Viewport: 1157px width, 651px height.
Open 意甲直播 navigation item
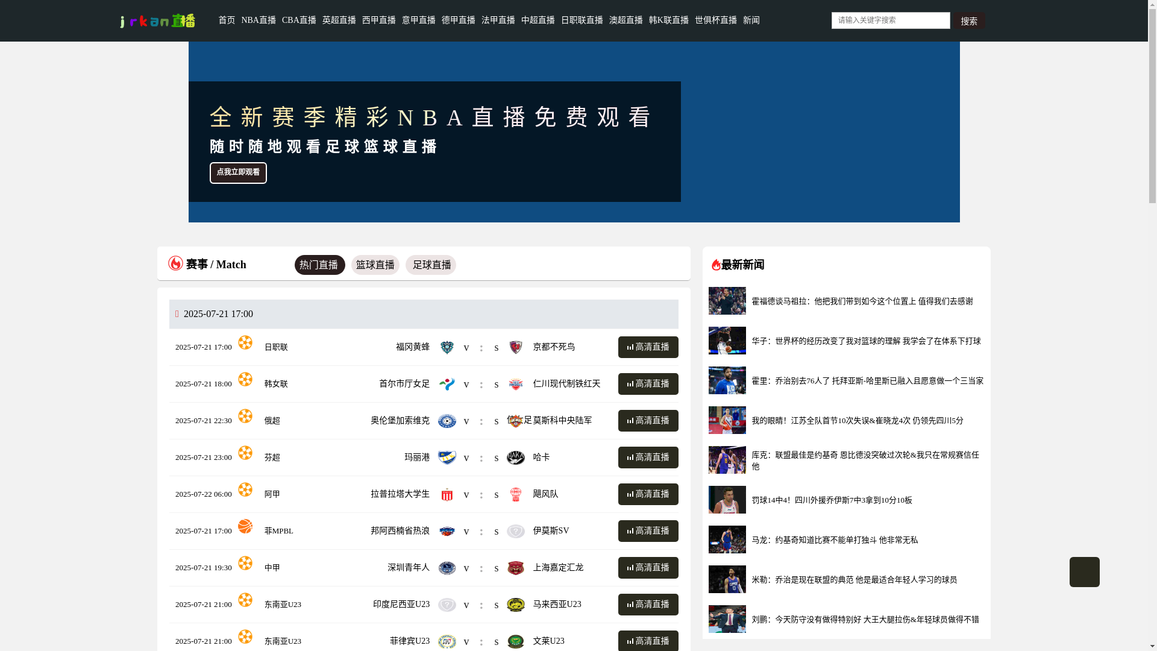click(419, 20)
